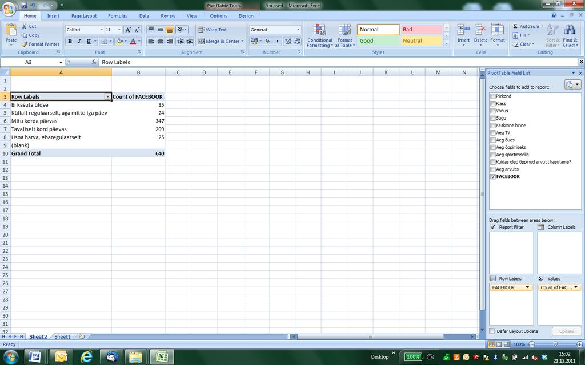The height and width of the screenshot is (365, 585).
Task: Open FACEBOOK field dropdown in Row Labels area
Action: click(527, 287)
